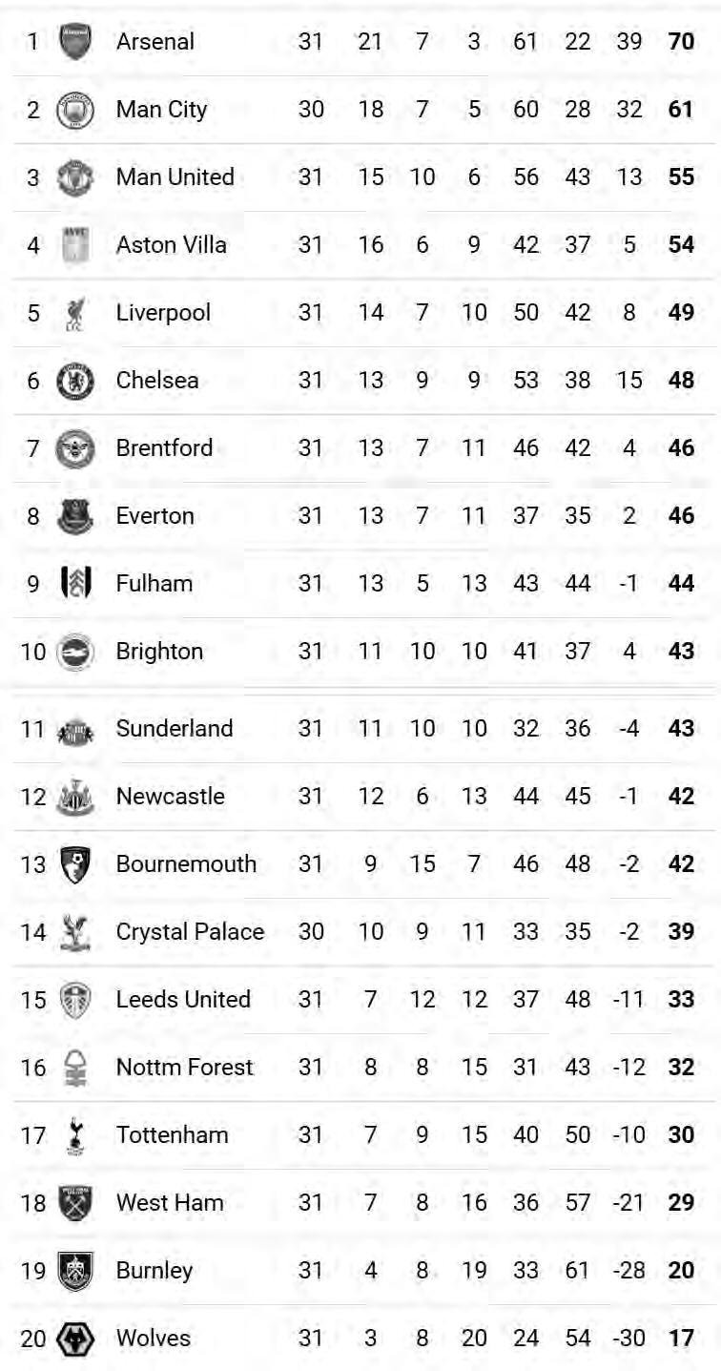The image size is (721, 1371).
Task: Click the Man City club badge
Action: (x=74, y=110)
